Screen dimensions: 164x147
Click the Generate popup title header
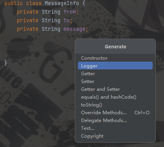click(115, 46)
